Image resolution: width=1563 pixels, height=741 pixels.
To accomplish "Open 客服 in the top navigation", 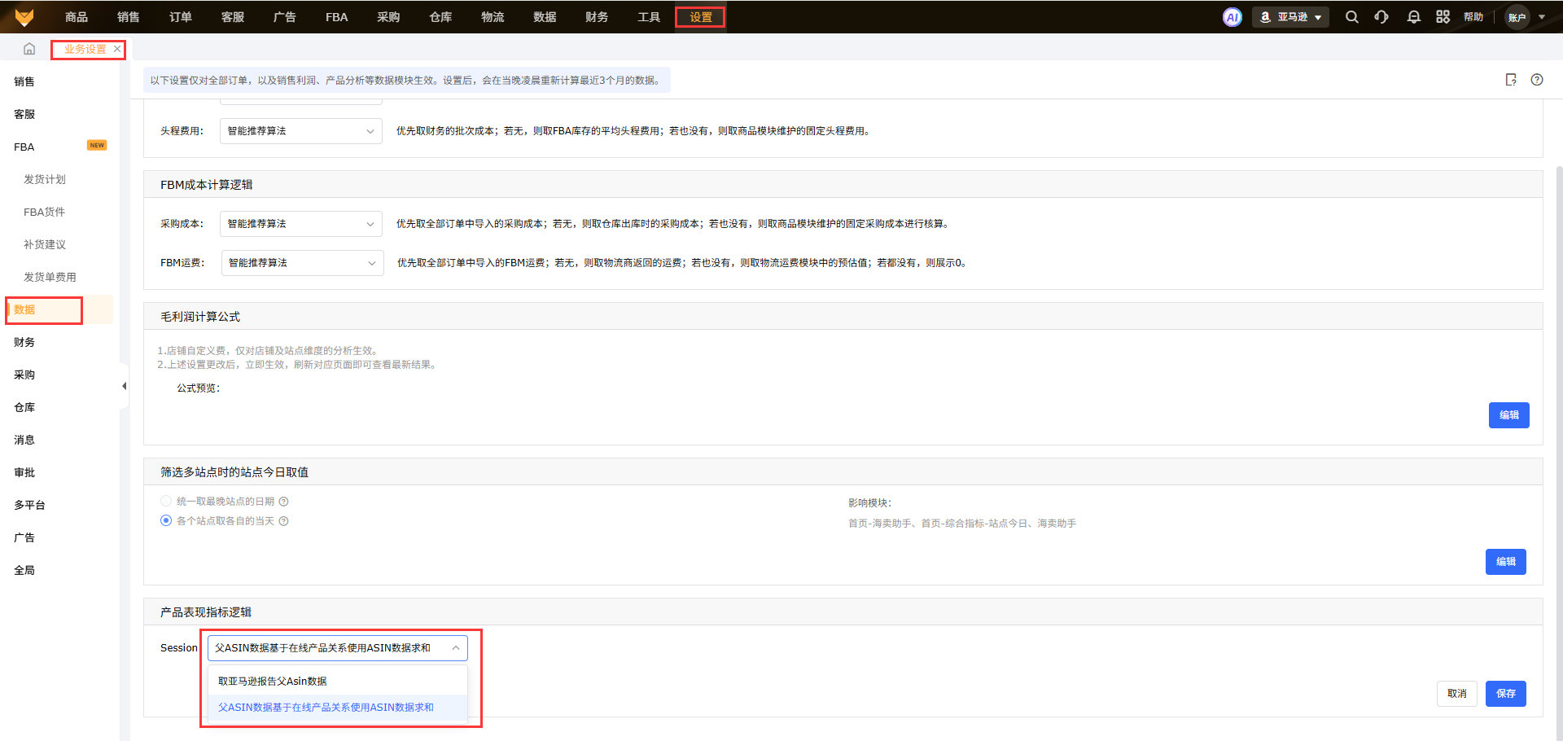I will tap(233, 17).
